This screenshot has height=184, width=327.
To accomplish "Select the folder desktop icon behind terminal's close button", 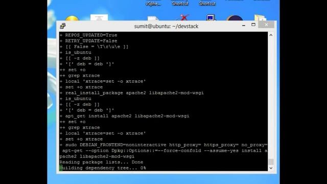I will 260,17.
